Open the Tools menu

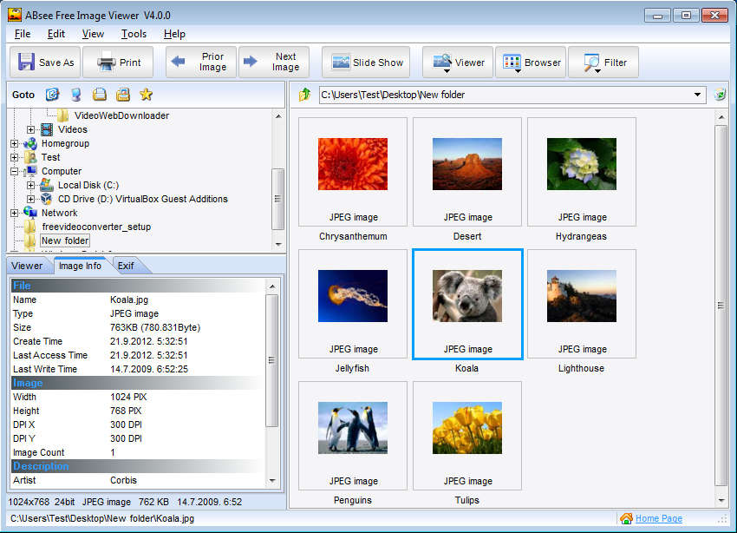134,34
